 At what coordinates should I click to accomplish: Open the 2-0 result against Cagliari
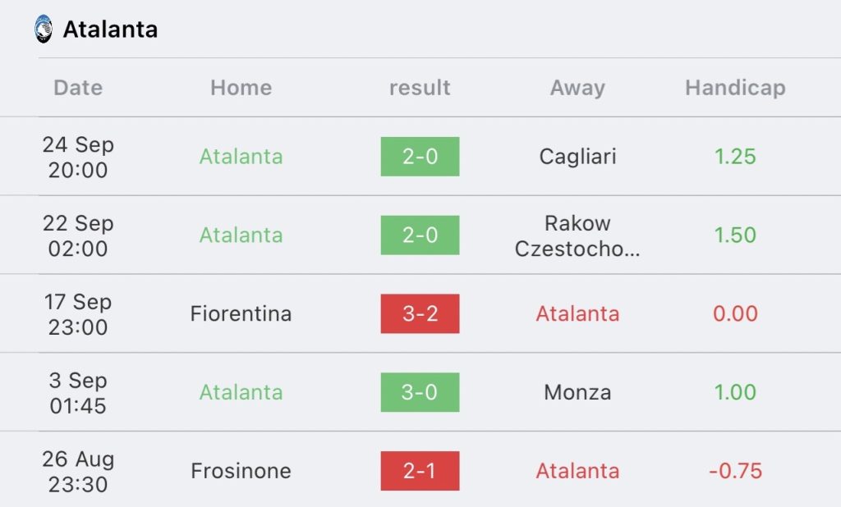(420, 157)
